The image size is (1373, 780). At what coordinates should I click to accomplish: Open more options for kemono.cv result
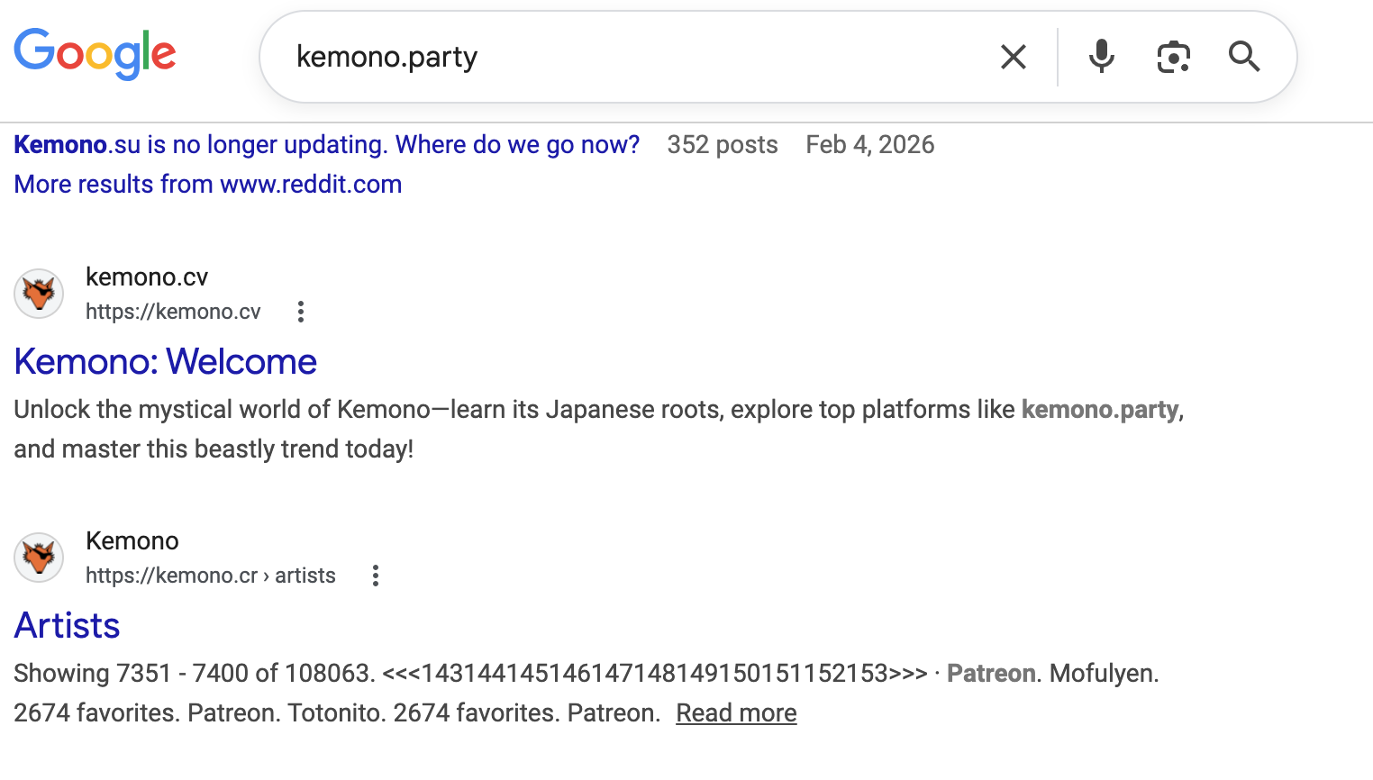click(x=301, y=312)
